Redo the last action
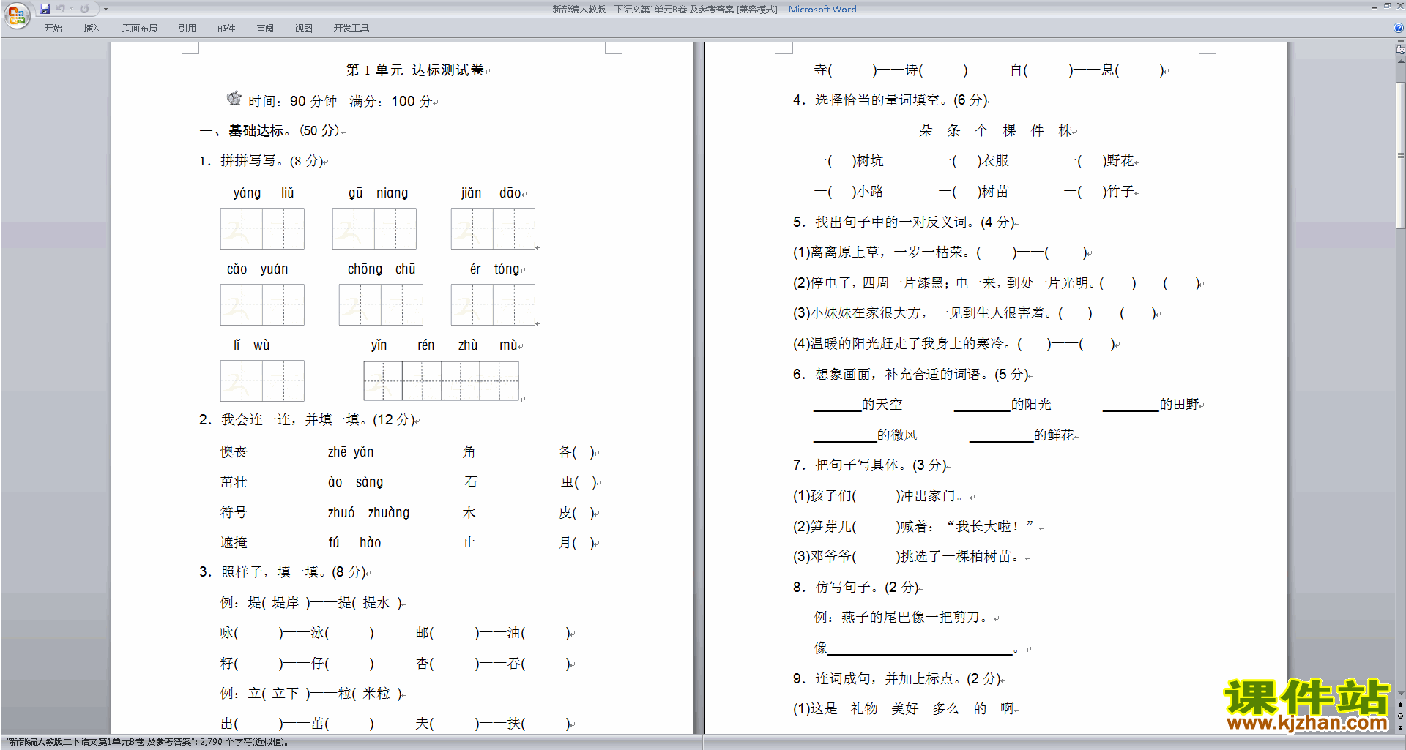The width and height of the screenshot is (1406, 750). (84, 9)
